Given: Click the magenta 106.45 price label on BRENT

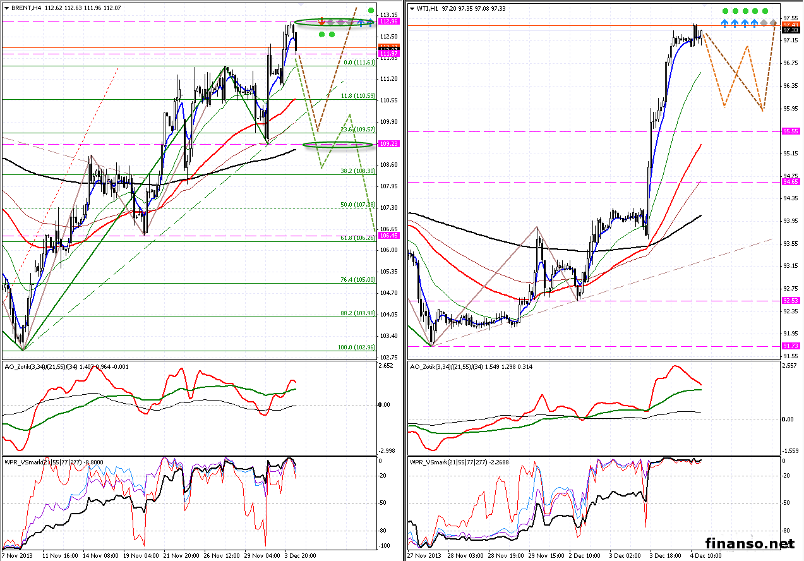Looking at the screenshot, I should click(x=387, y=235).
